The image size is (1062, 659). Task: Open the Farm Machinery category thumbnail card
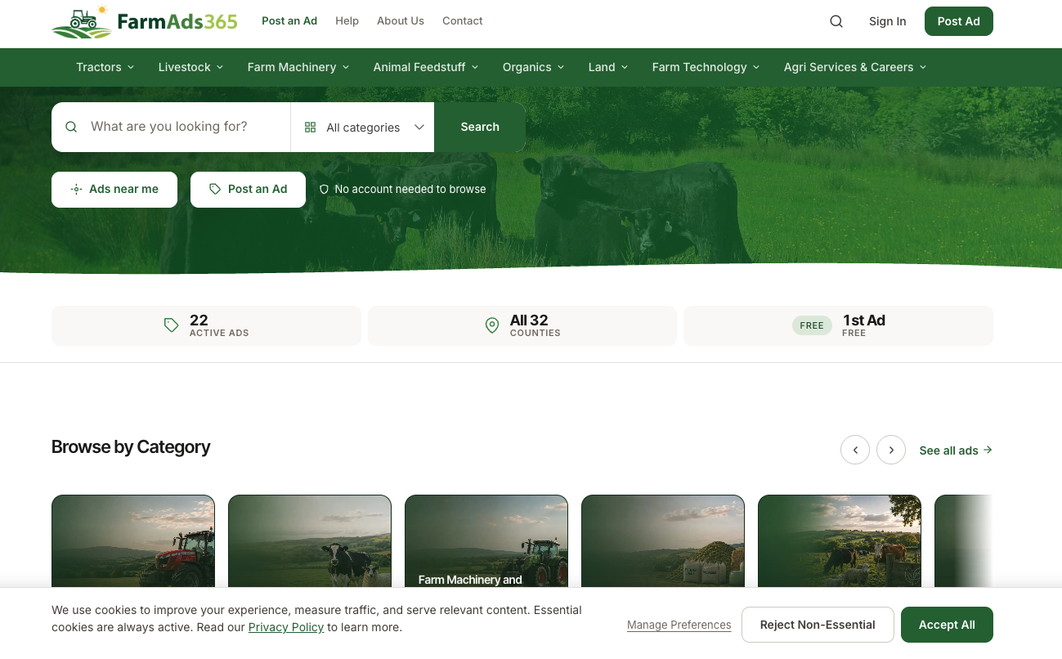point(486,540)
